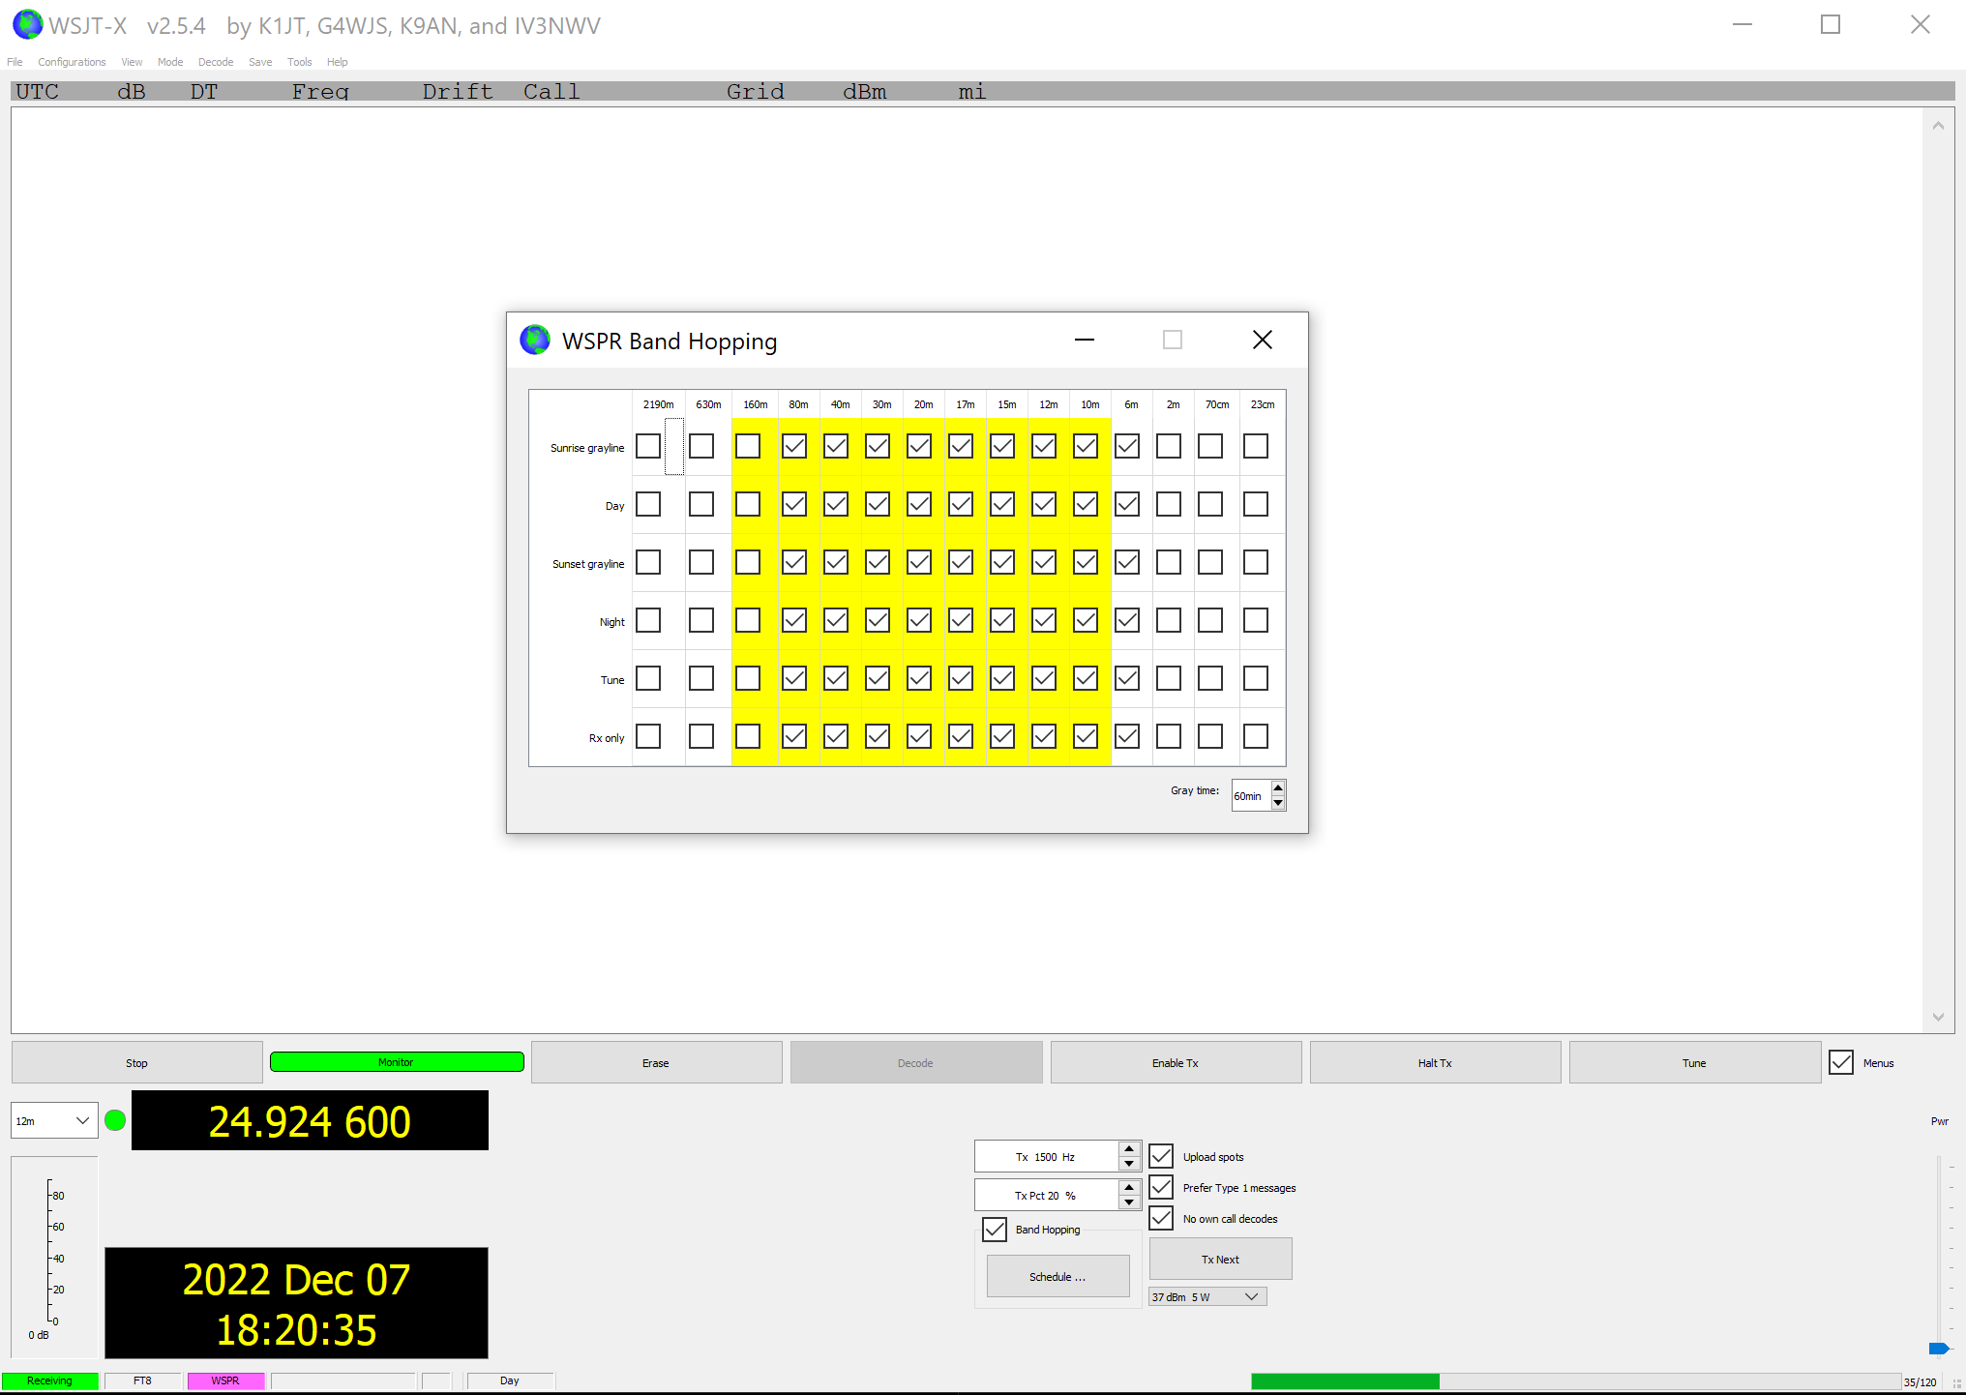
Task: Uncheck Sunset grayline box for 80m
Action: tap(794, 562)
